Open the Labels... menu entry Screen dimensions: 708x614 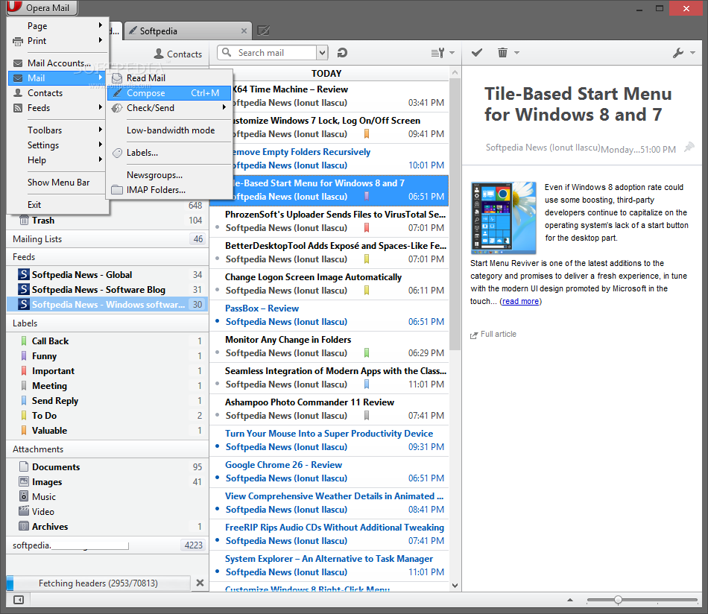pyautogui.click(x=169, y=153)
